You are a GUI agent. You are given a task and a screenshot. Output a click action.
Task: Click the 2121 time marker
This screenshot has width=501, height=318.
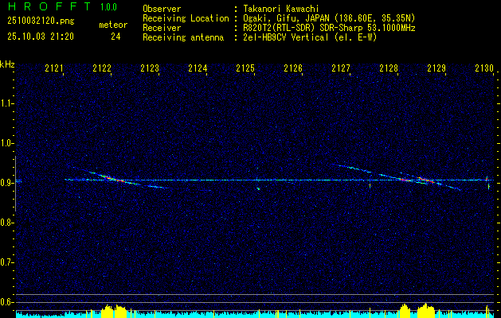pyautogui.click(x=54, y=68)
